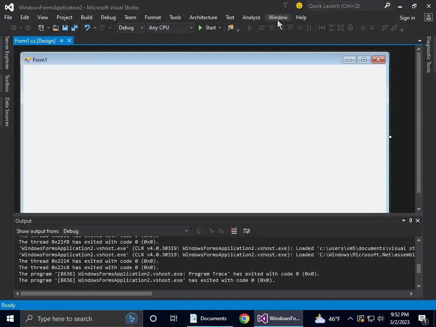The image size is (436, 327).
Task: Open the File menu
Action: coord(8,17)
